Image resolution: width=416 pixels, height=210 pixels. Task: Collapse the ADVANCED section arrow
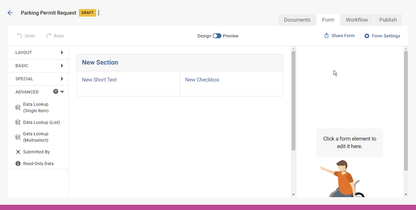[x=62, y=92]
